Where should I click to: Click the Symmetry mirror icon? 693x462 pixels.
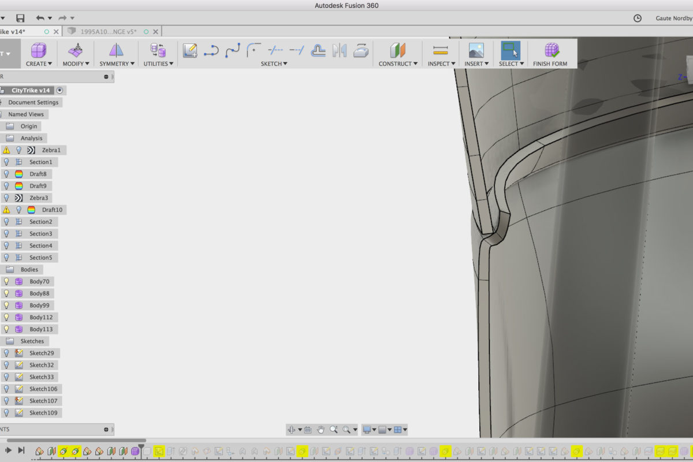(x=117, y=50)
